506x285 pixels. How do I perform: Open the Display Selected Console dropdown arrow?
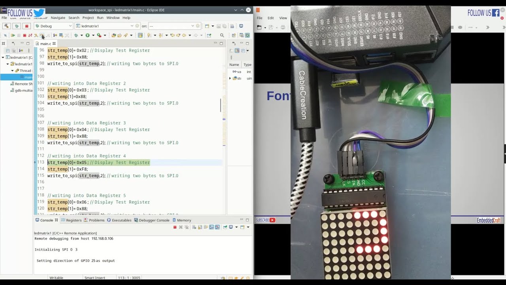236,227
